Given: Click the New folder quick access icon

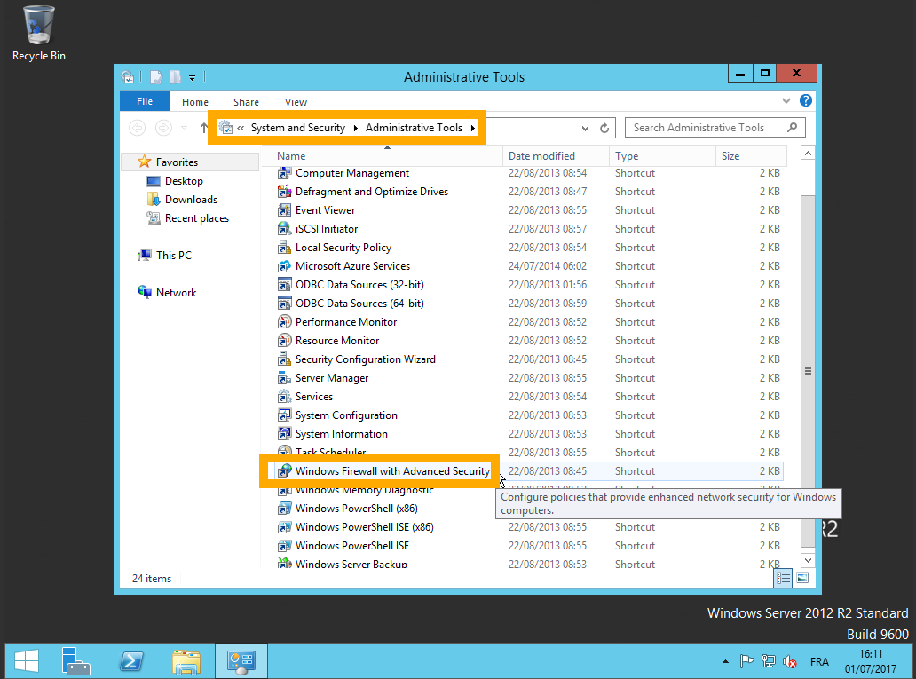Looking at the screenshot, I should click(175, 77).
